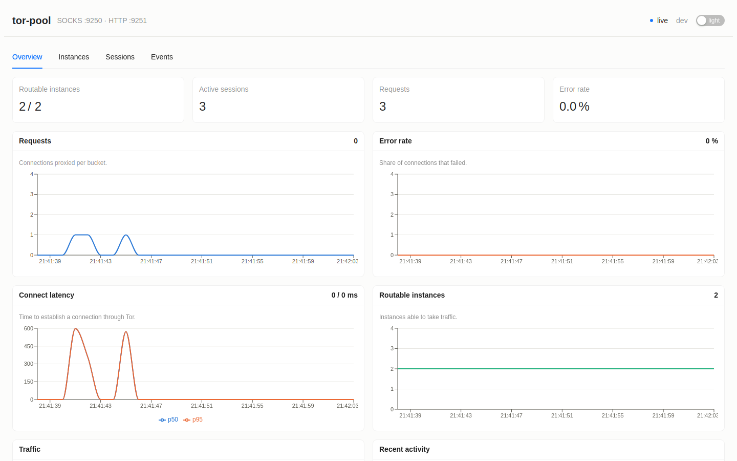Image resolution: width=737 pixels, height=461 pixels.
Task: Click 'Time to establish a connection through Tor.' text
Action: pyautogui.click(x=77, y=317)
